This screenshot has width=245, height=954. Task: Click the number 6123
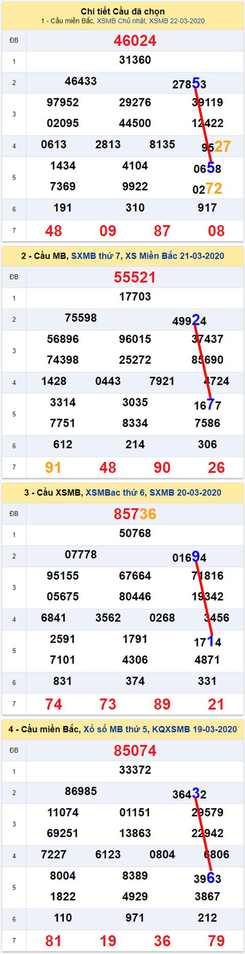(x=108, y=855)
